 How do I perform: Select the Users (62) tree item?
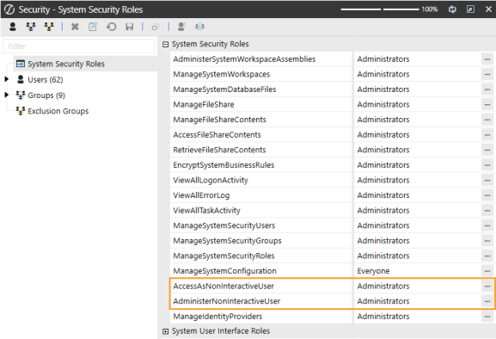click(x=46, y=80)
